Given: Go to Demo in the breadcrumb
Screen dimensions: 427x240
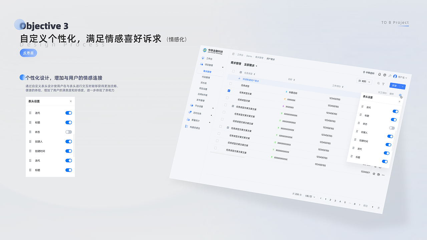Looking at the screenshot, I should (249, 56).
